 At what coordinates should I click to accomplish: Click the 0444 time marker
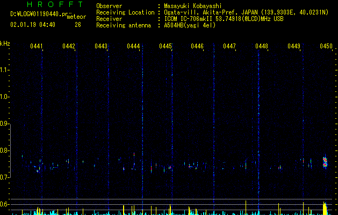(133, 46)
